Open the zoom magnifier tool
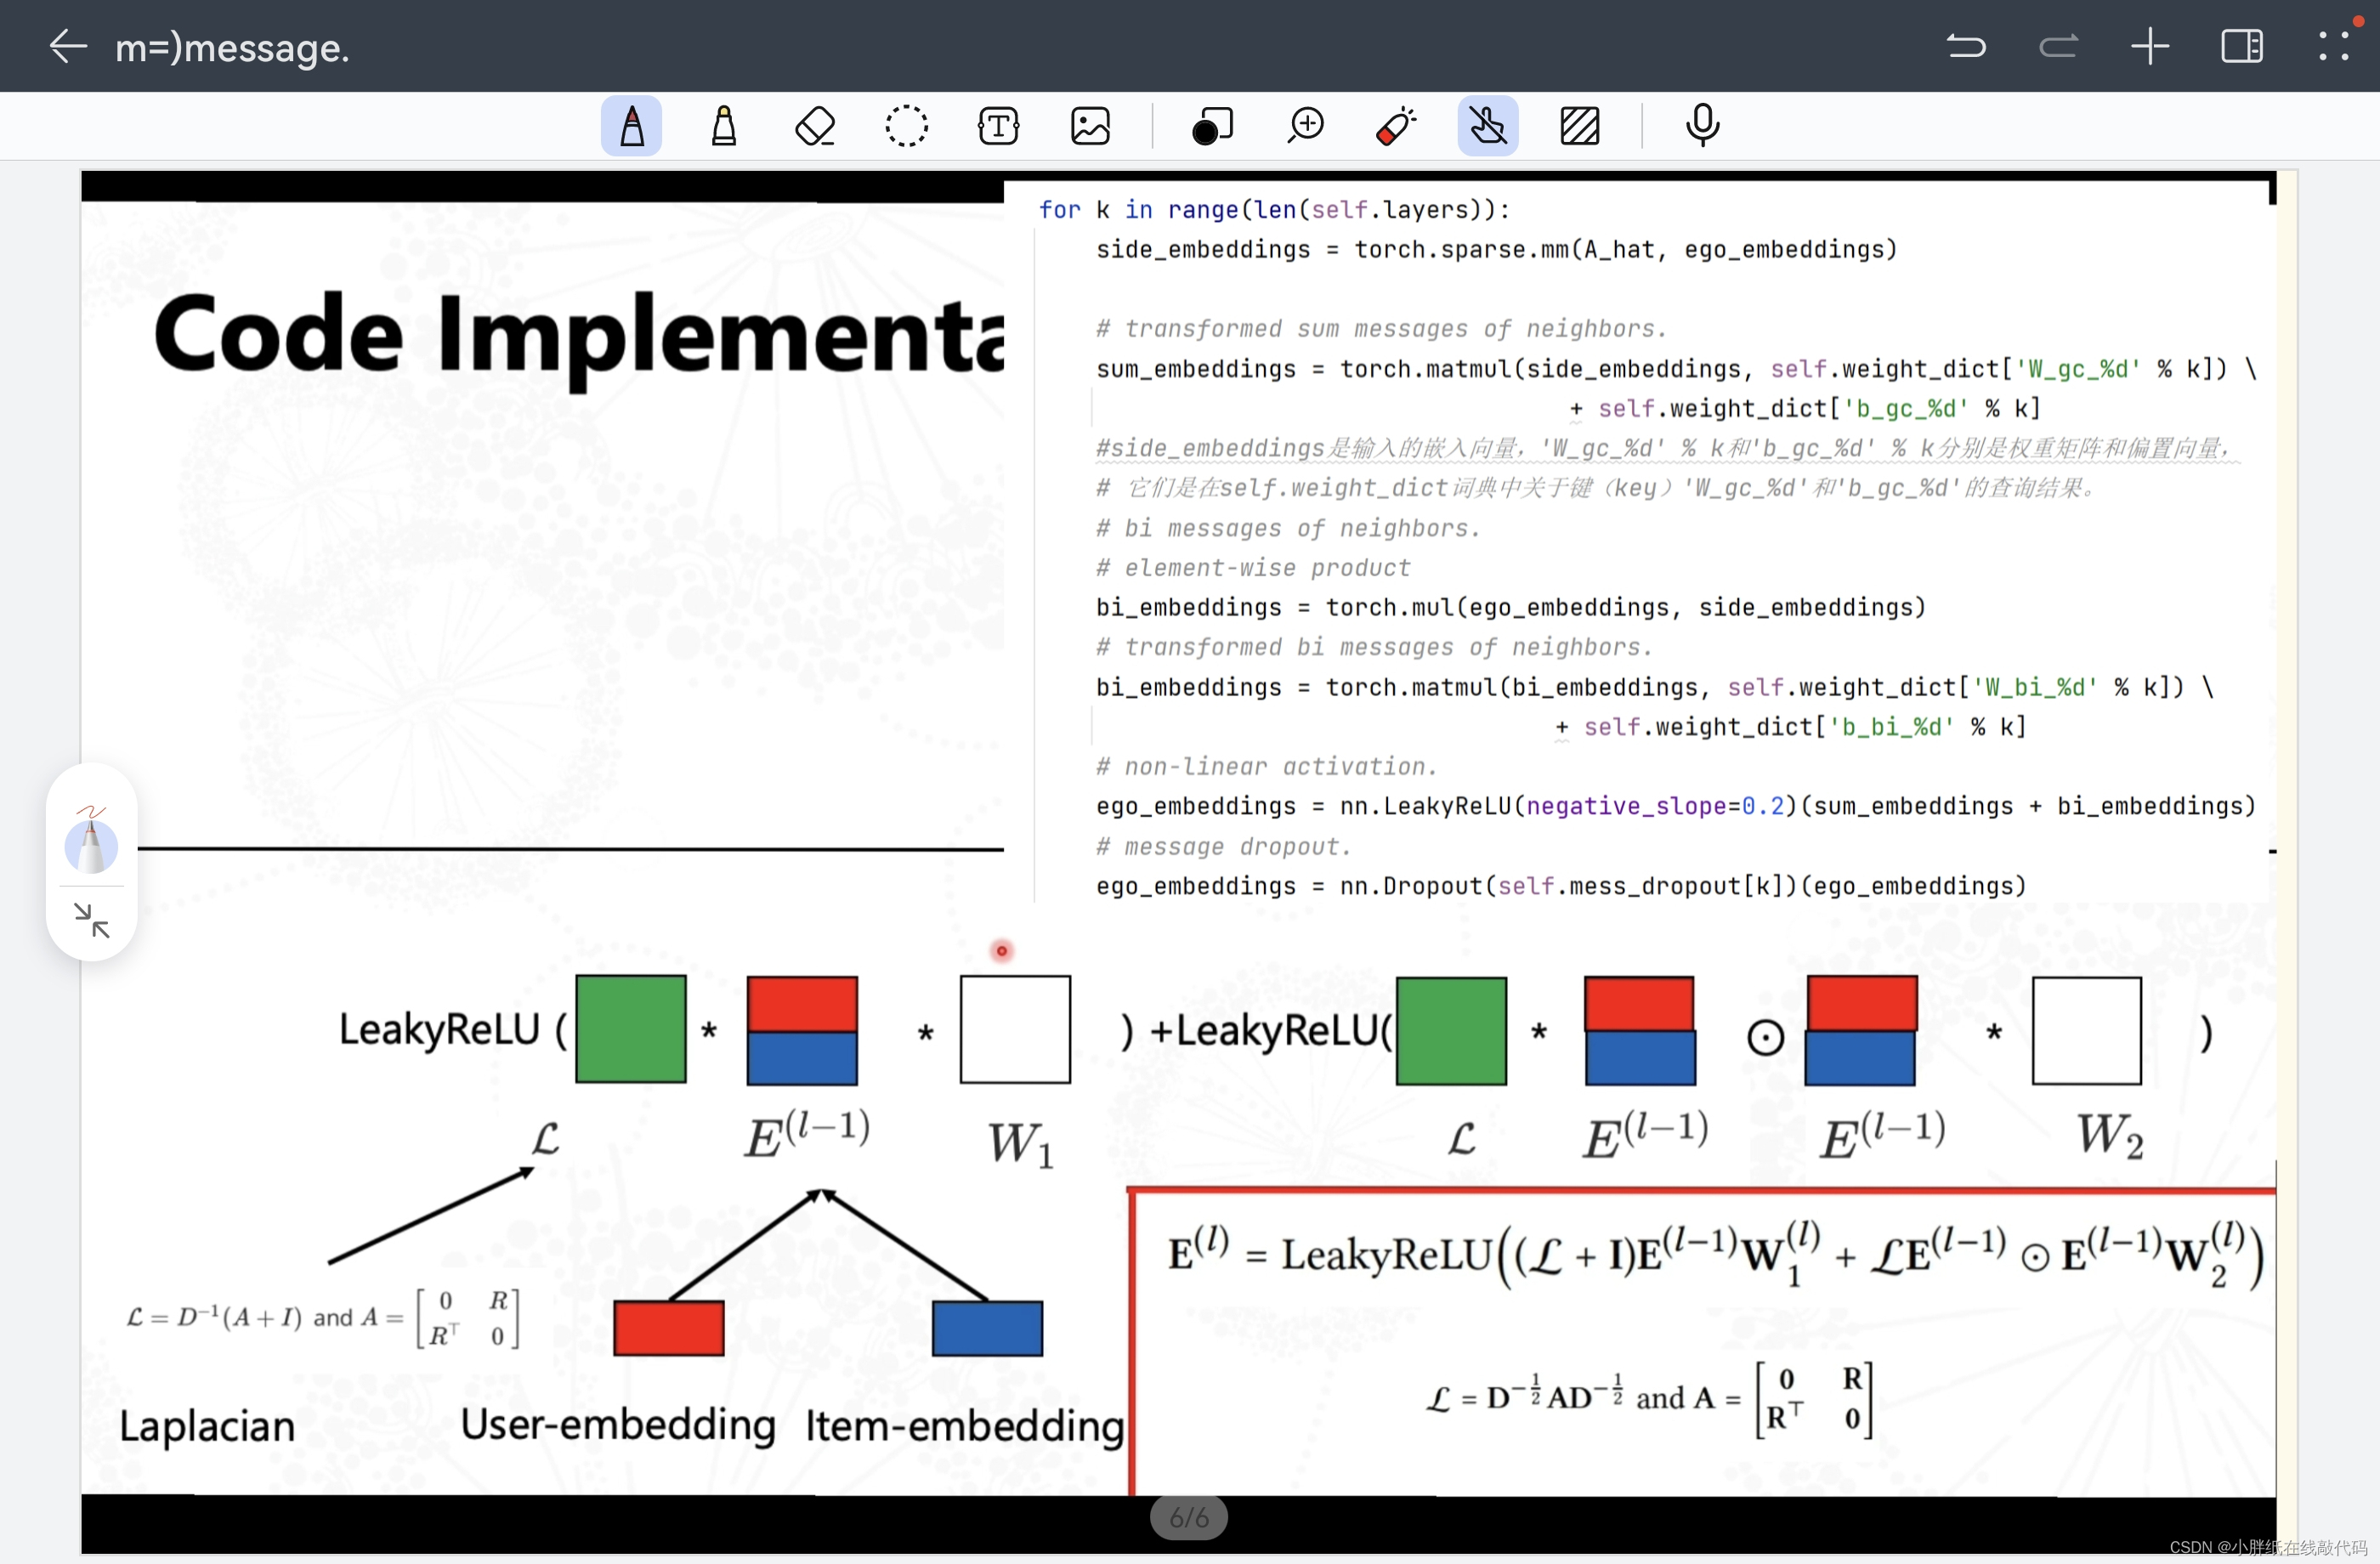This screenshot has height=1564, width=2380. tap(1305, 126)
